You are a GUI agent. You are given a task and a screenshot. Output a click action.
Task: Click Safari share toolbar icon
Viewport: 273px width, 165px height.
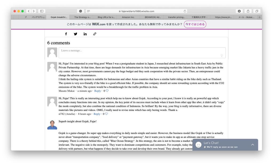(248, 11)
